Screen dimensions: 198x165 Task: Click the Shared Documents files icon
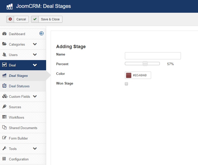(x=4, y=127)
